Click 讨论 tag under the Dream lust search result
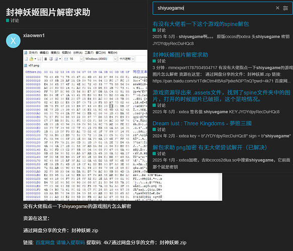Viewport: 293px width, 251px height. [x=159, y=129]
